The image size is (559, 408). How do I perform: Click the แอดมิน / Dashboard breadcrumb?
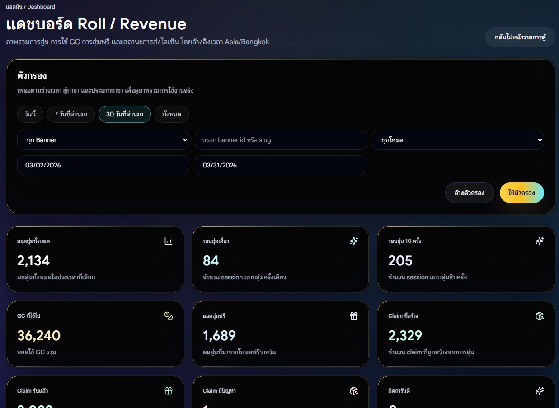point(31,7)
